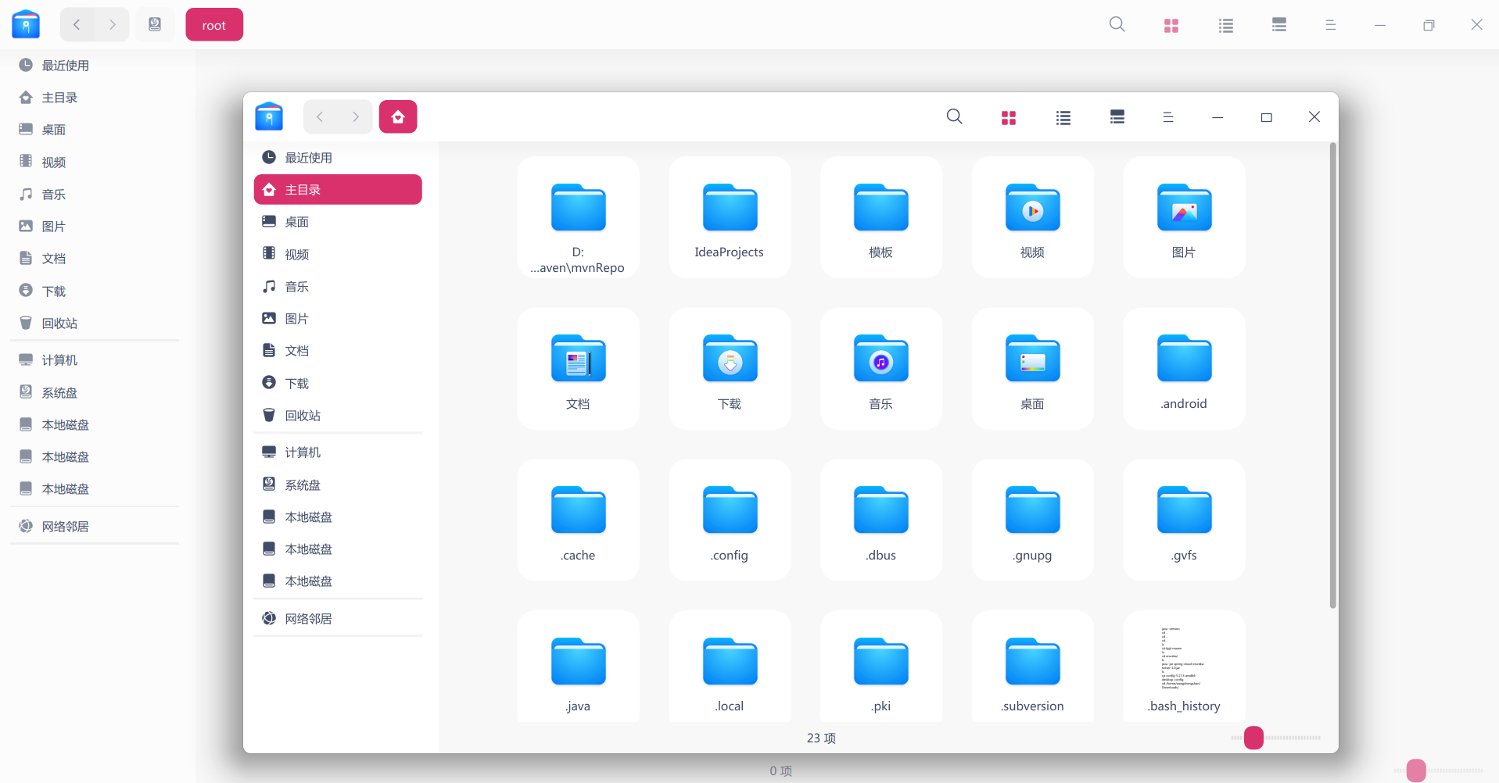The width and height of the screenshot is (1499, 783).
Task: Open 图片 in background root window sidebar
Action: (x=95, y=227)
